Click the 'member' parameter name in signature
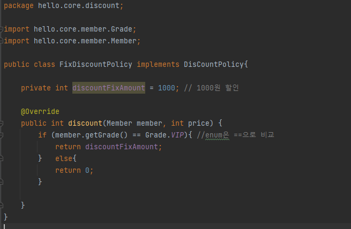The height and width of the screenshot is (229, 351). [150, 123]
